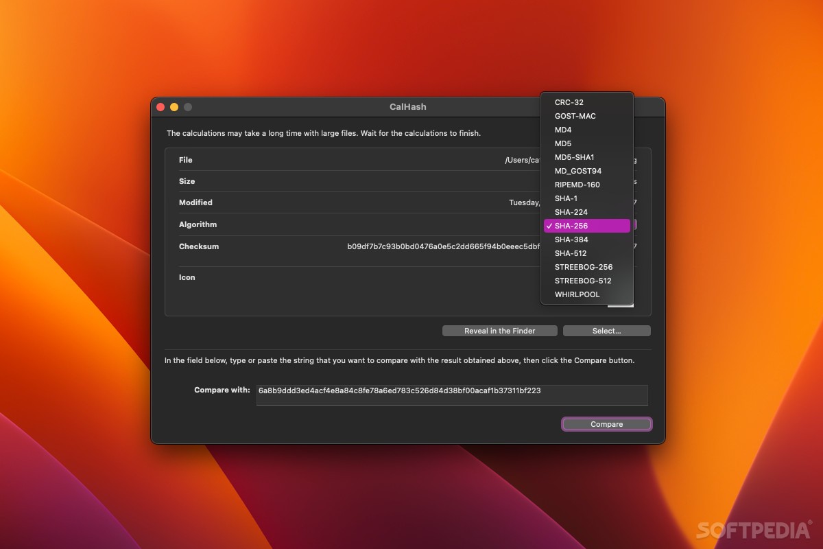
Task: Keep the checked SHA-256 option
Action: coord(587,226)
